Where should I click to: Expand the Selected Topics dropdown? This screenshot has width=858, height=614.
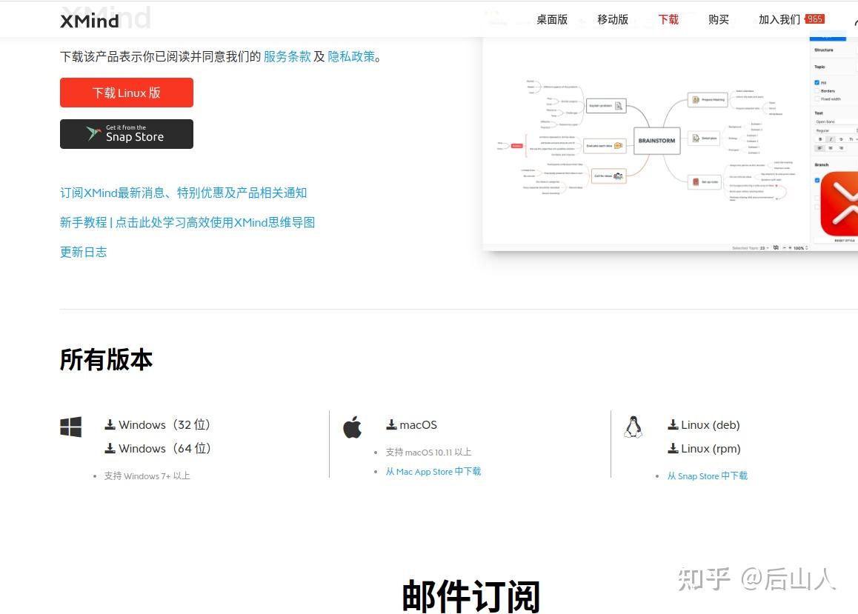(768, 247)
